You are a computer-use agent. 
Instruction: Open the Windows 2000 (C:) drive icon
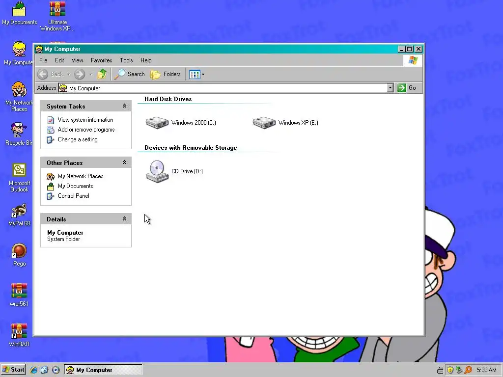(157, 122)
